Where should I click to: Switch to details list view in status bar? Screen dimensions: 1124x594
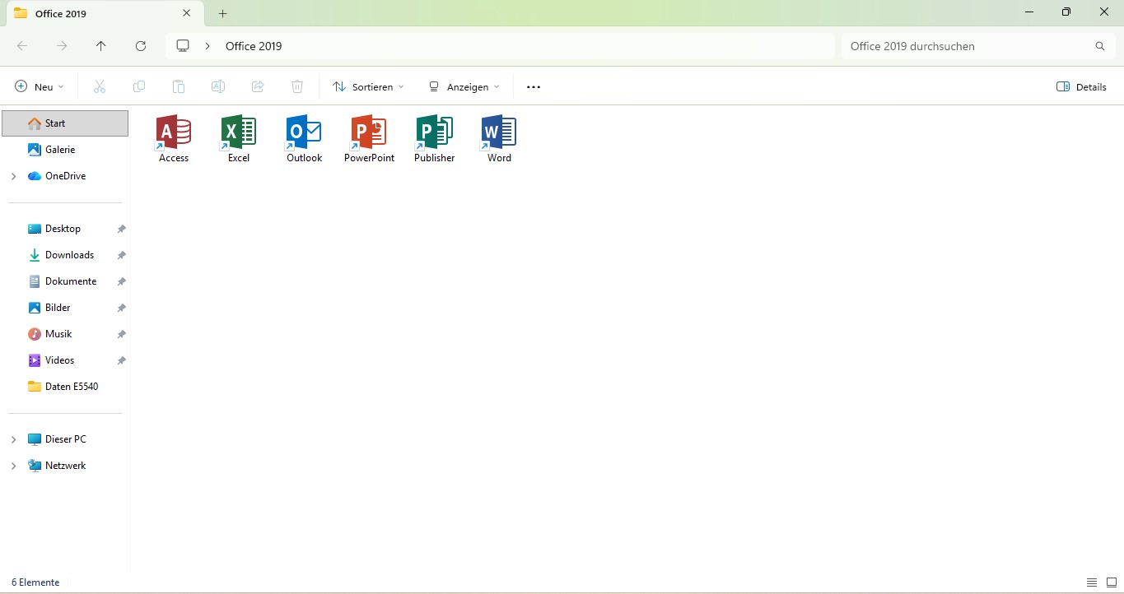tap(1092, 582)
